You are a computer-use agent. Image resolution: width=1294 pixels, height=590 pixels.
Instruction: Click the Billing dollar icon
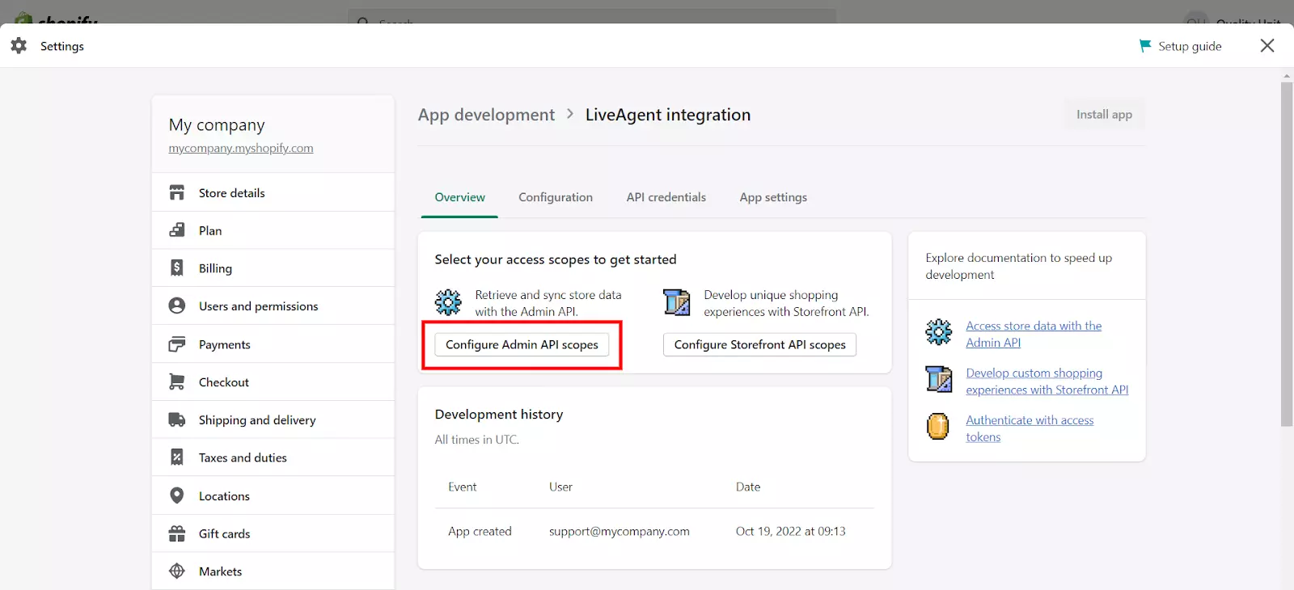[177, 268]
